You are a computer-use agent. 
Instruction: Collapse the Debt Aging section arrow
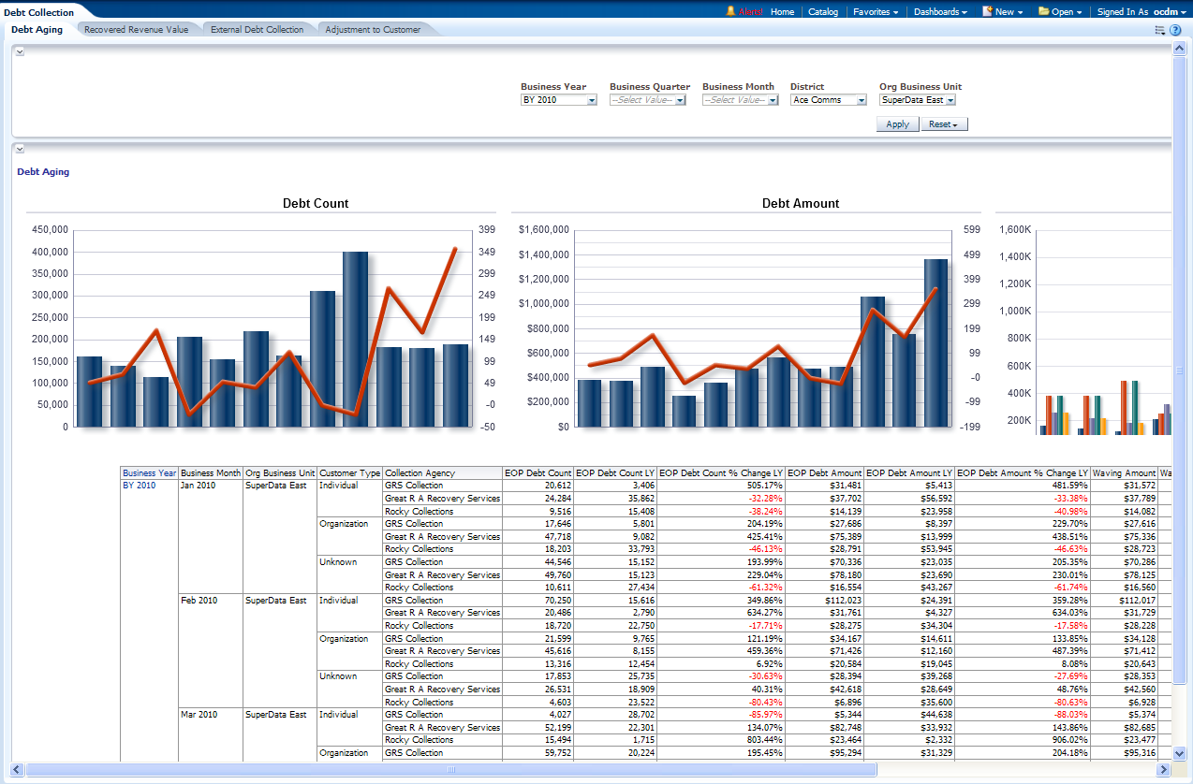click(x=20, y=149)
